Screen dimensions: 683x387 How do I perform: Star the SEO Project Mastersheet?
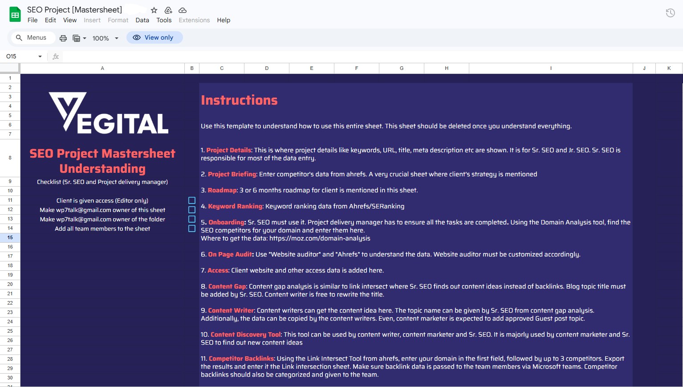(x=154, y=10)
